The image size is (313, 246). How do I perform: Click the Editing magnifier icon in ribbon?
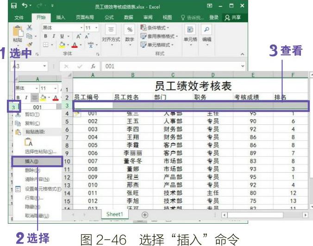tap(207, 30)
